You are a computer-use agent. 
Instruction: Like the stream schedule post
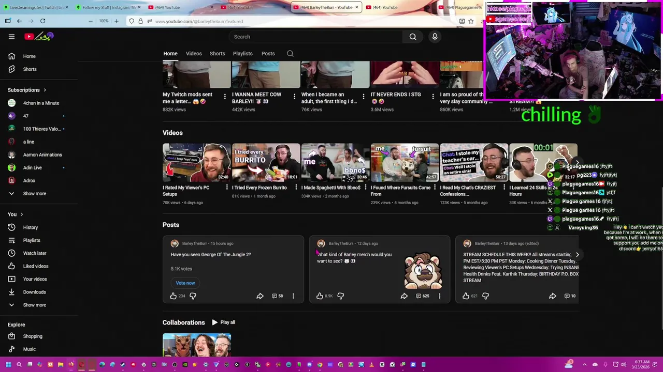[x=466, y=296]
